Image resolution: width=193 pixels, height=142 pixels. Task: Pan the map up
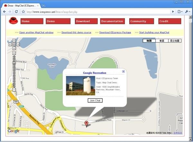point(14,41)
